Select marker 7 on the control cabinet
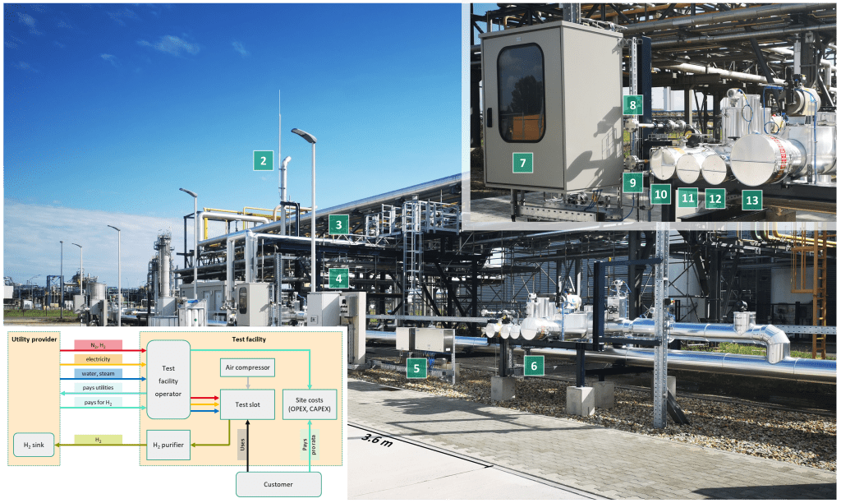841x503 pixels. point(522,163)
